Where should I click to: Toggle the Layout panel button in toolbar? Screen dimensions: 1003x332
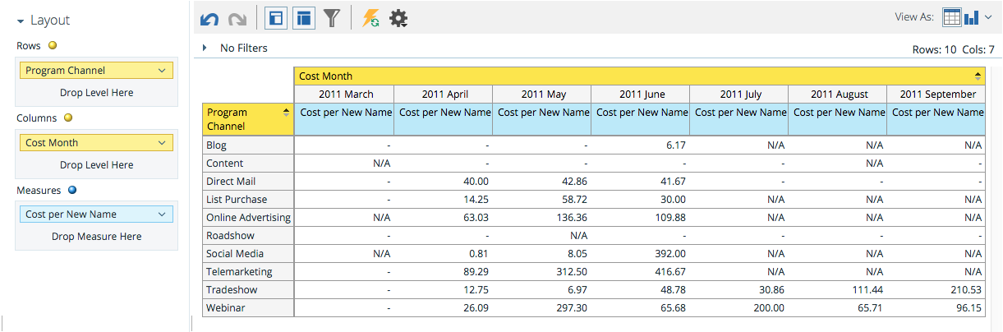276,18
